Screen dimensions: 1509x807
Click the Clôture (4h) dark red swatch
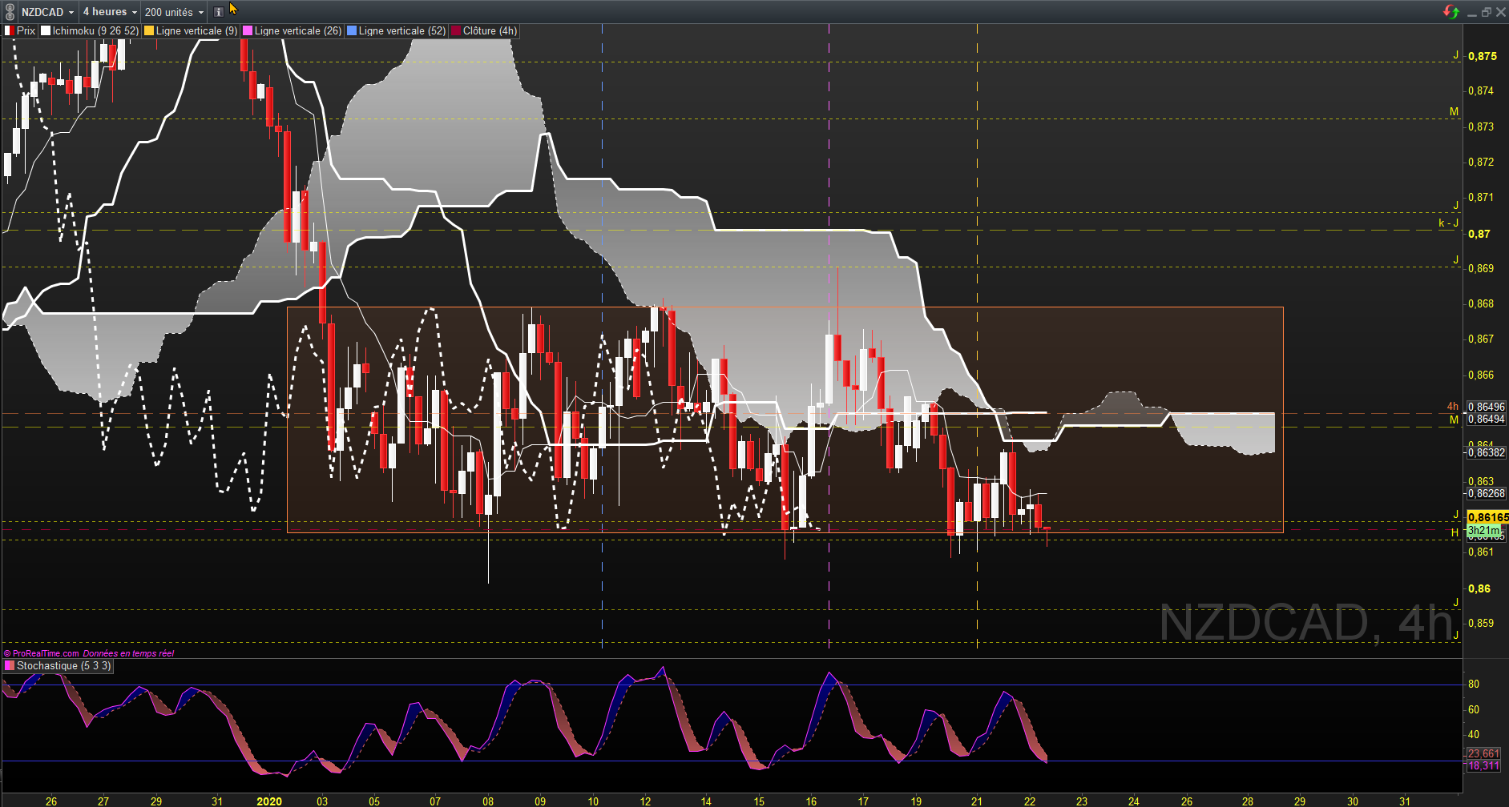coord(457,31)
